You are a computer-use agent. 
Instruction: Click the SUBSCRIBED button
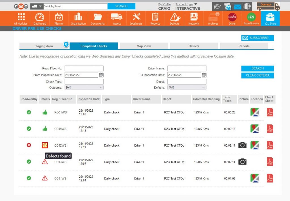[257, 38]
